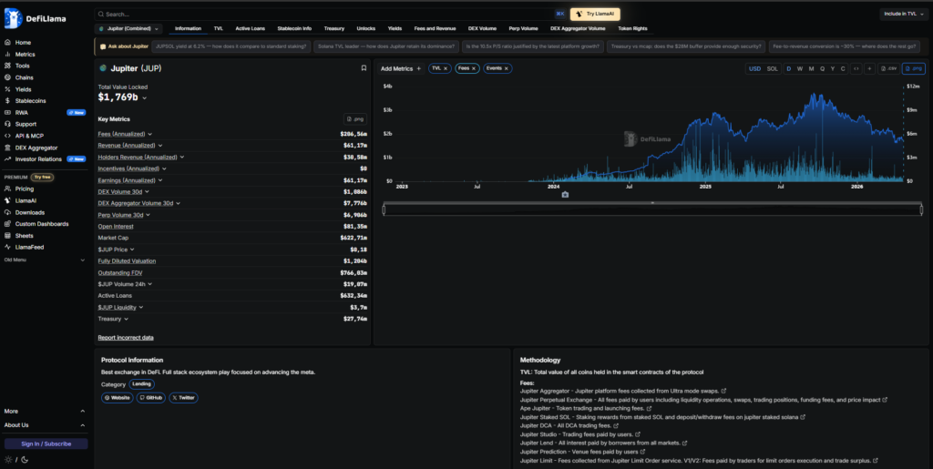The height and width of the screenshot is (469, 933).
Task: Open the Jupiter (Combined) dropdown
Action: [130, 28]
